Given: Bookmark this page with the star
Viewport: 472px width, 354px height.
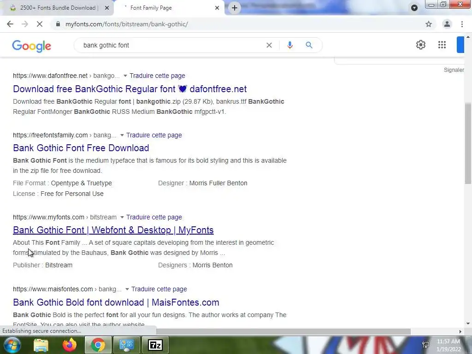Looking at the screenshot, I should point(429,24).
